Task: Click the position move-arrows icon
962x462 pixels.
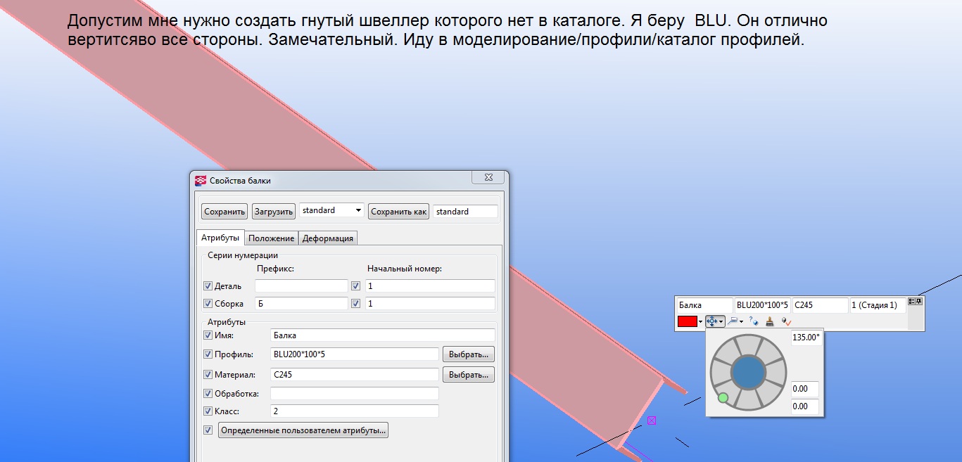Action: [x=711, y=321]
